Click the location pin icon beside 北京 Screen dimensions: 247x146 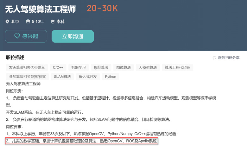click(7, 22)
